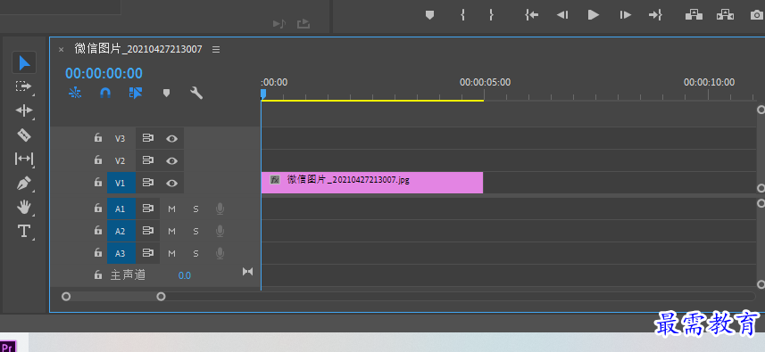The width and height of the screenshot is (765, 352).
Task: Select the Pen tool
Action: (x=23, y=183)
